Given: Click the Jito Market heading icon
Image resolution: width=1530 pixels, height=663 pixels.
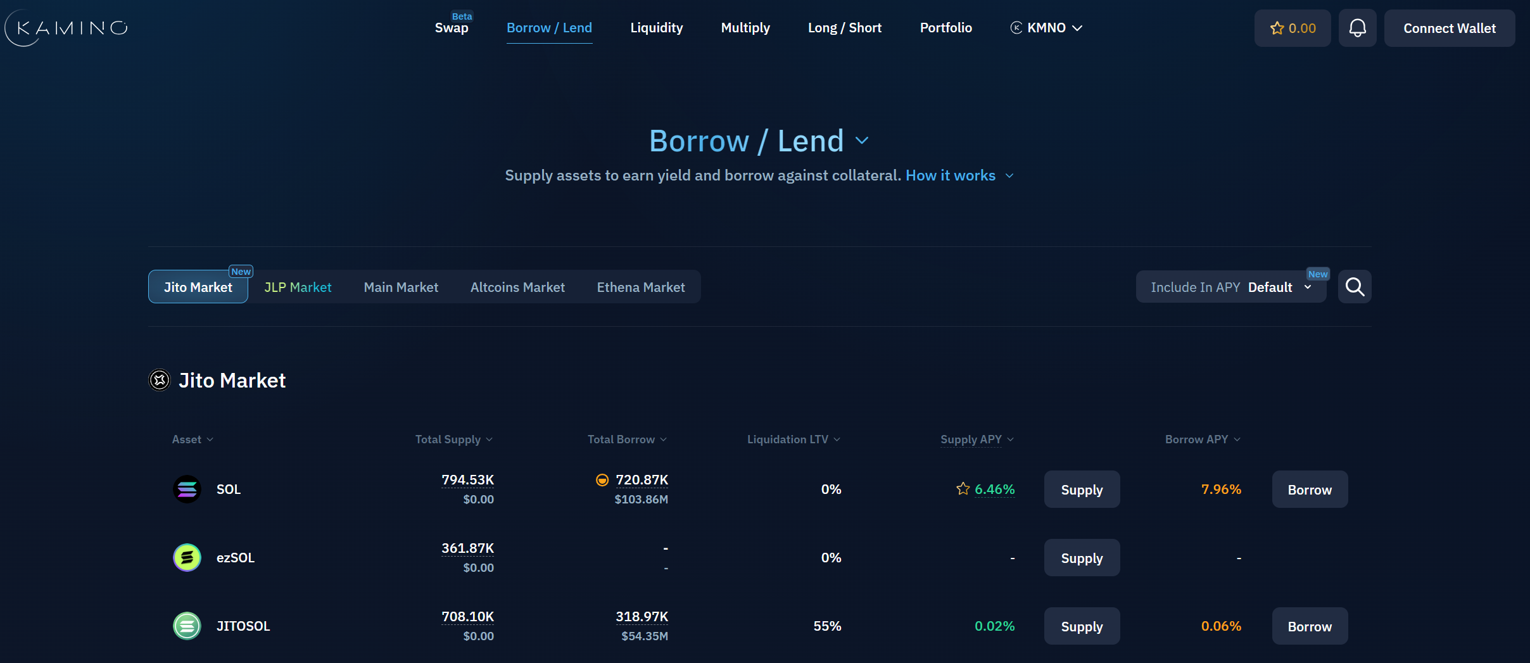Looking at the screenshot, I should 160,380.
